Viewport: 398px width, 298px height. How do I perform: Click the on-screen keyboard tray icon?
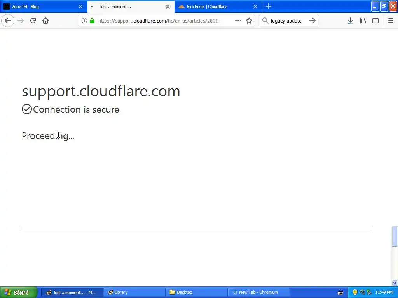click(x=340, y=293)
